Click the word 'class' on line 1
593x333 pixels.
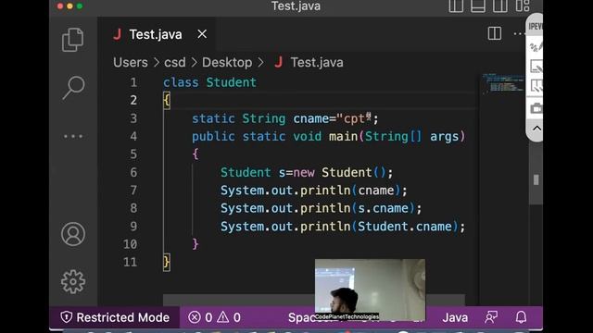pos(181,82)
